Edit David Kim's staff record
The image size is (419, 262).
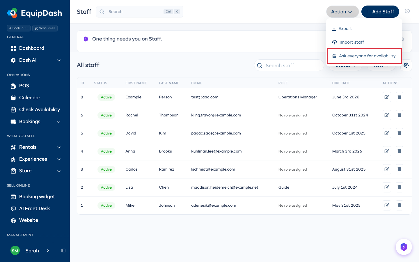387,133
